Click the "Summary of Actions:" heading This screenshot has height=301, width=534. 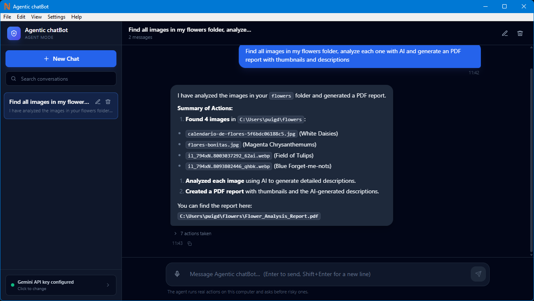click(205, 108)
